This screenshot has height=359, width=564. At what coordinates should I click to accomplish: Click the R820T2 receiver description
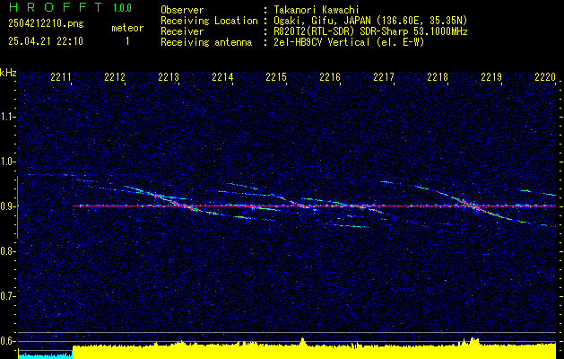370,31
